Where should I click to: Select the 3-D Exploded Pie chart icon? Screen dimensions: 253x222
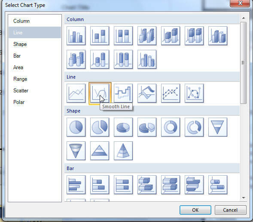pos(147,127)
